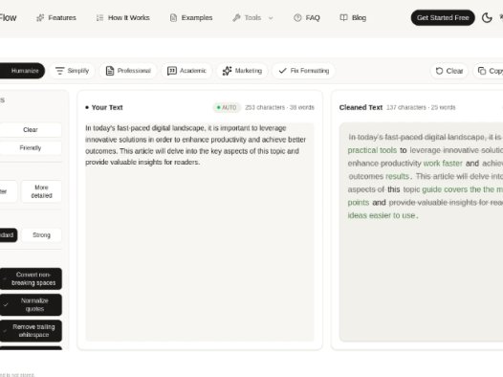Viewport: 503px width, 377px height.
Task: Select the Humanize mode
Action: point(22,71)
